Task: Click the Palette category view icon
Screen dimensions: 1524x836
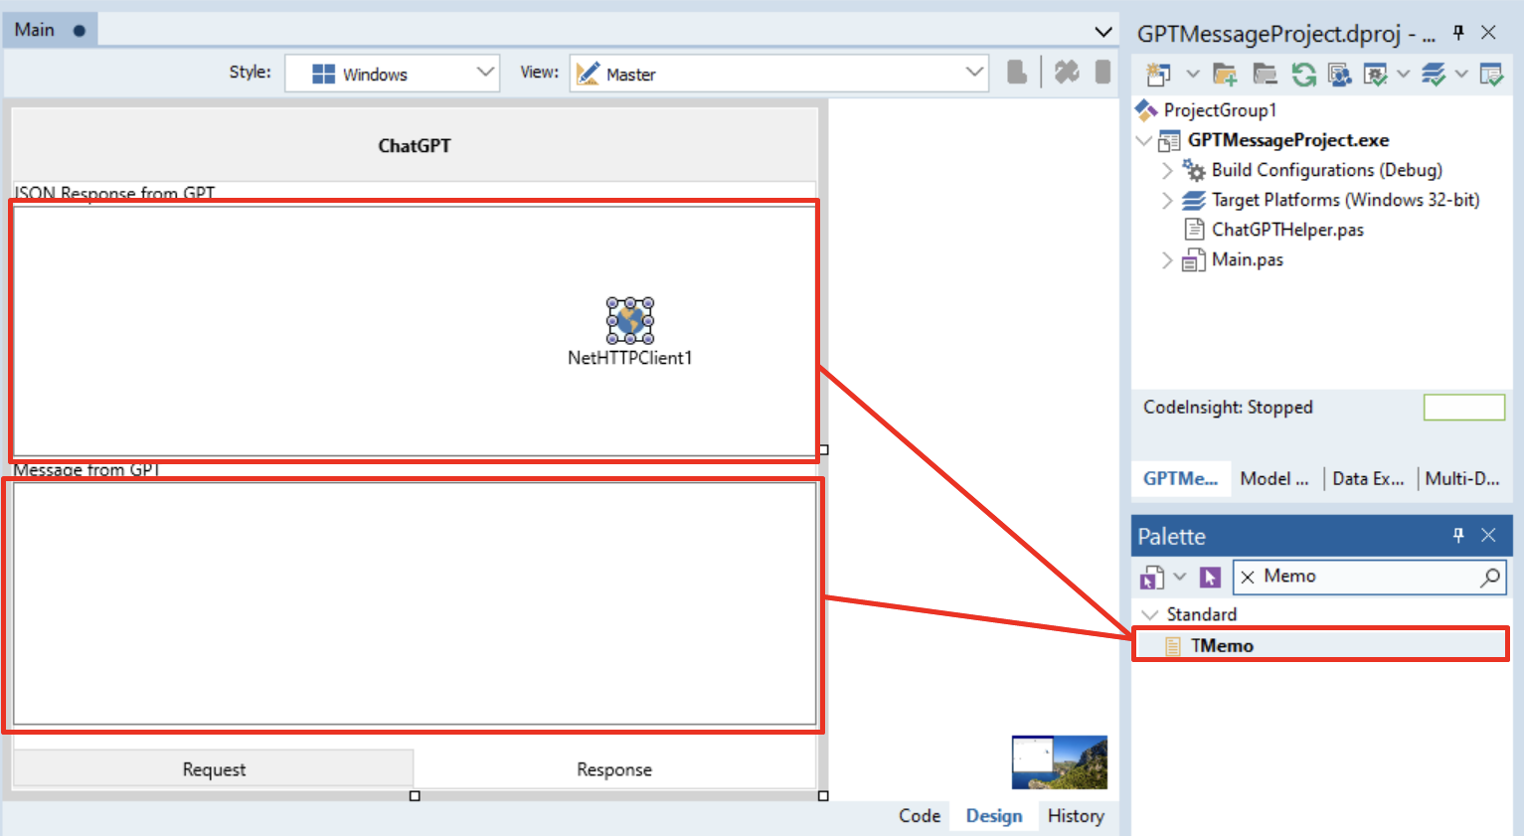Action: [1152, 577]
